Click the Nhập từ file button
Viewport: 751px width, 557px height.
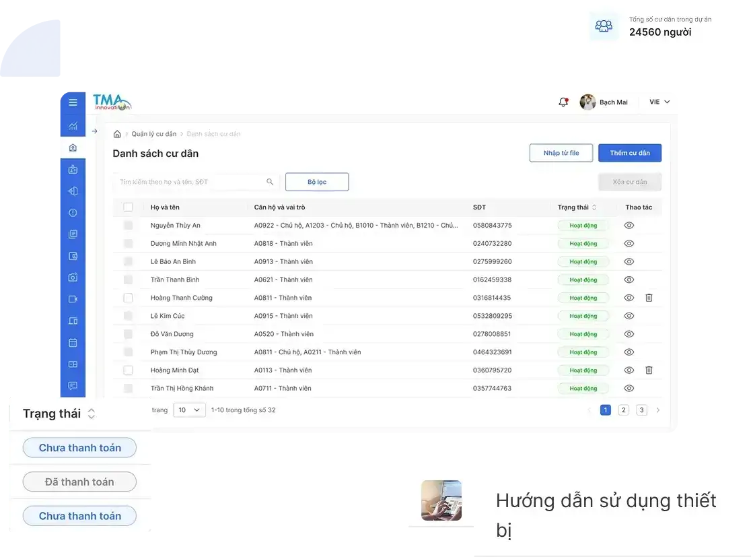click(561, 153)
